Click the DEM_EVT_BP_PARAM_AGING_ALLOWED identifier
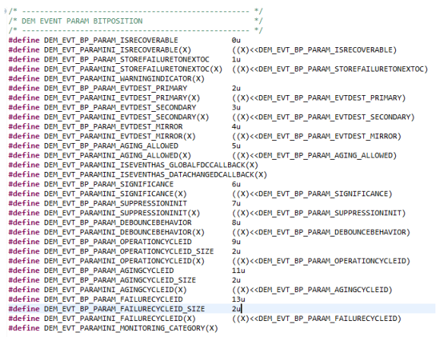The image size is (440, 340). pos(111,146)
